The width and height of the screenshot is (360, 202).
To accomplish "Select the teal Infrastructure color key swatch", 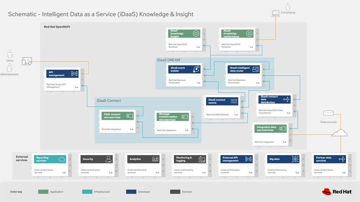I will tap(87, 192).
